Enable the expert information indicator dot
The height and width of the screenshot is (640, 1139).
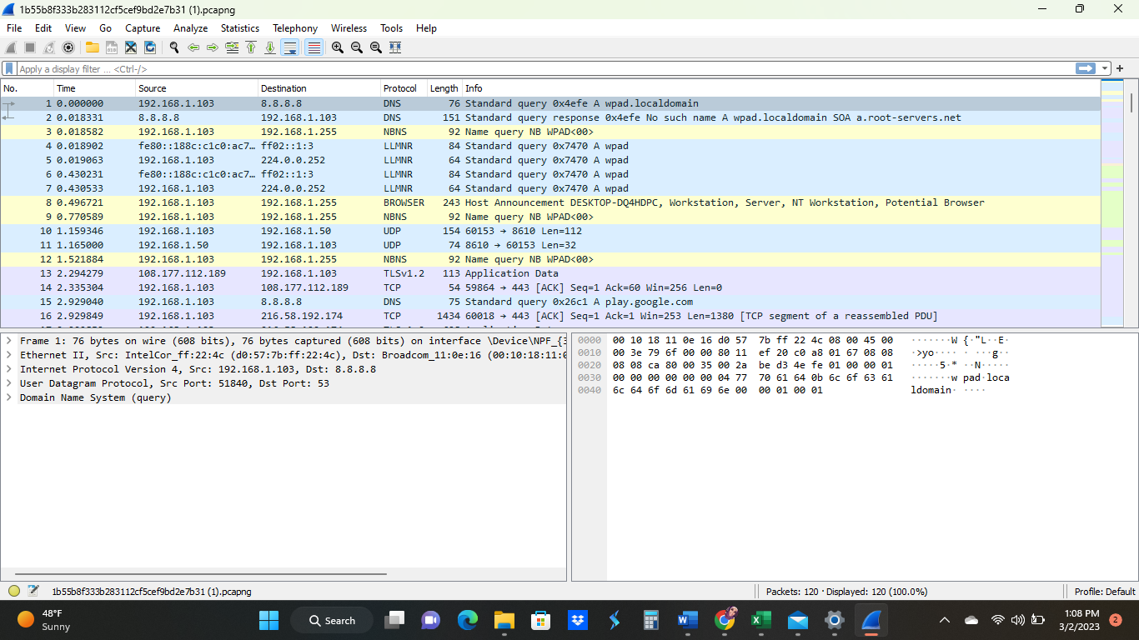click(13, 591)
